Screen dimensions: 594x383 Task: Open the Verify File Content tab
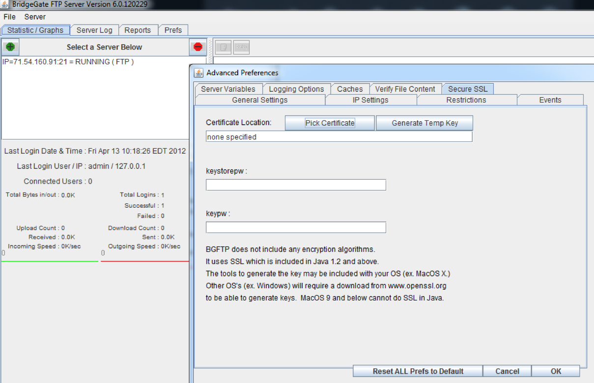(405, 89)
